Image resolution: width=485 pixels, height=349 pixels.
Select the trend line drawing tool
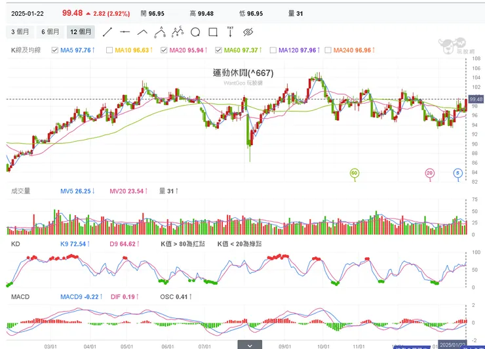point(107,31)
